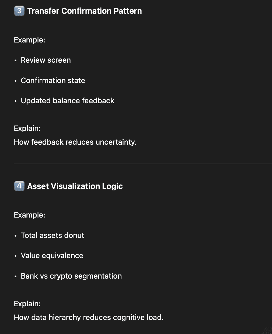Click the Asset Visualization Logic heading

[x=75, y=186]
